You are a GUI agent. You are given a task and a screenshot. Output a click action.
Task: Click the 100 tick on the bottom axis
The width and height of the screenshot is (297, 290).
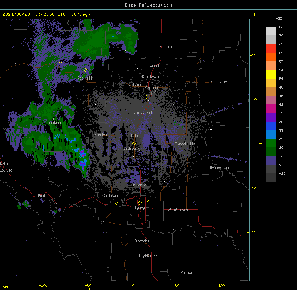point(222,285)
